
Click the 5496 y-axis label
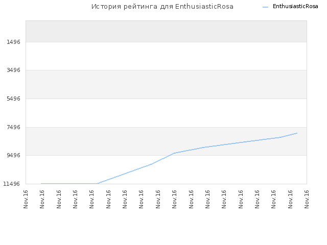[x=14, y=99]
